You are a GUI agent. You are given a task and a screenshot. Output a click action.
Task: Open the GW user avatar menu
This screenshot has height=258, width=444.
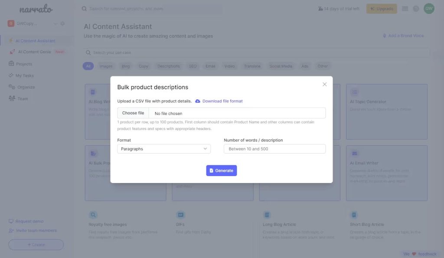(429, 9)
